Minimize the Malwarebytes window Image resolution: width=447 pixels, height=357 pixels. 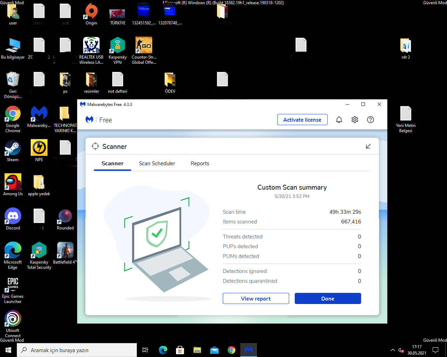click(347, 104)
